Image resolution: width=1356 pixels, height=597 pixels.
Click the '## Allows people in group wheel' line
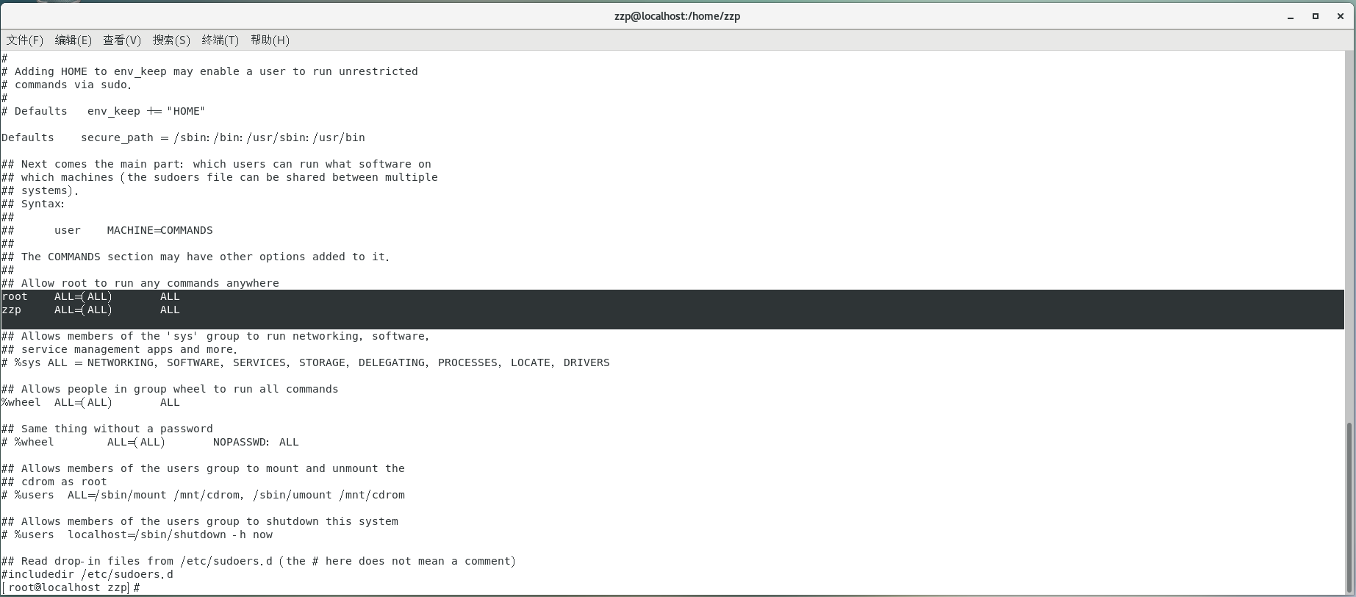point(170,389)
